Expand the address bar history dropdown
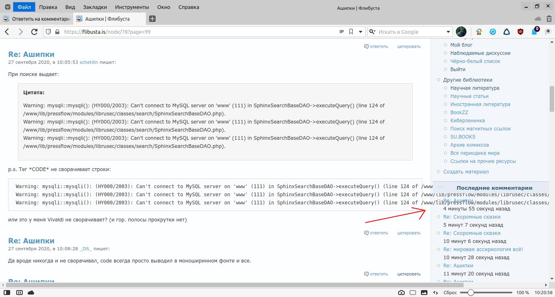This screenshot has width=555, height=297. point(360,32)
